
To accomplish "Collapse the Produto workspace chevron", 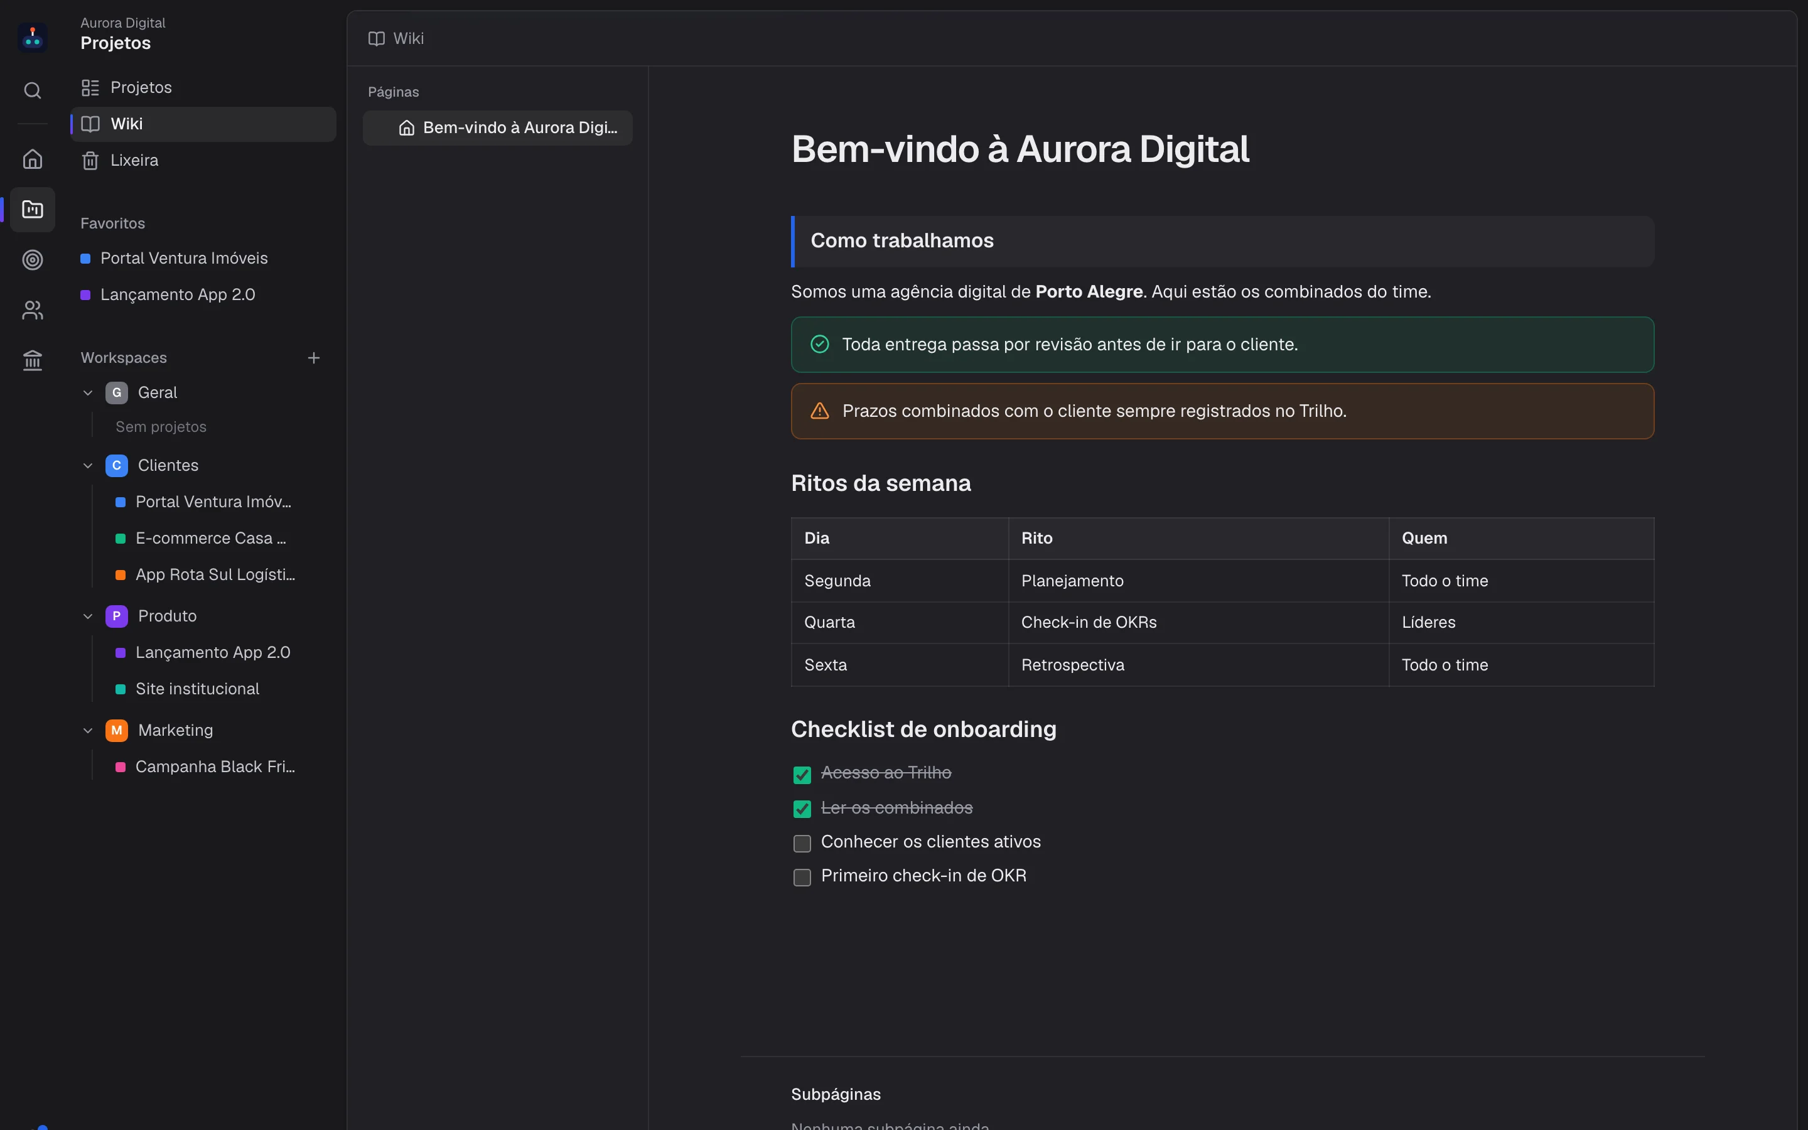I will pyautogui.click(x=87, y=616).
